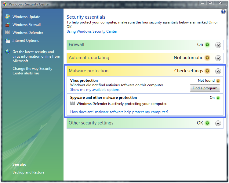This screenshot has width=229, height=183.
Task: Open Windows Defender link in sidebar
Action: 28,33
